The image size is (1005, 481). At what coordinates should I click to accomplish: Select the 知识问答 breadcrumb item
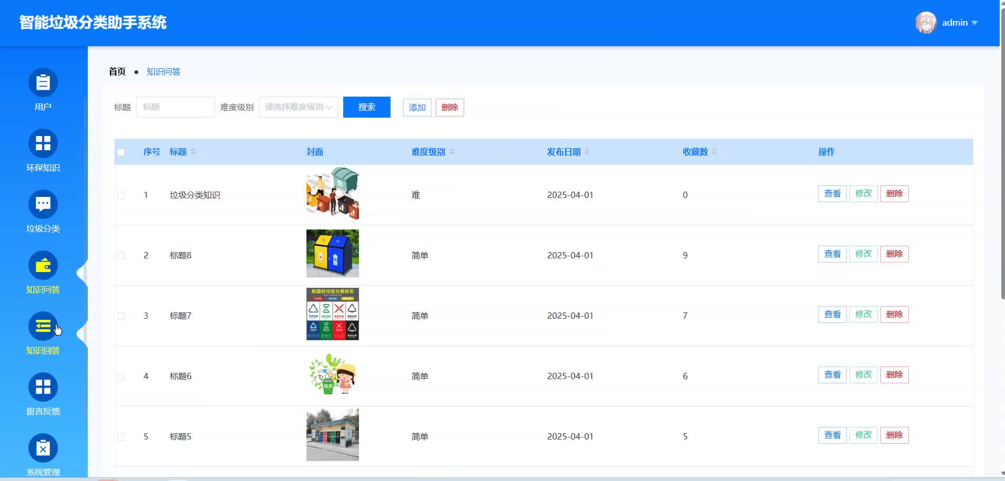click(163, 71)
